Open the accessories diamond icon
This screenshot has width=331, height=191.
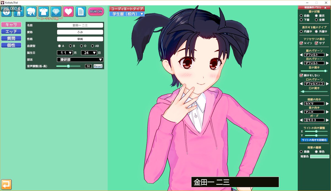click(x=56, y=12)
